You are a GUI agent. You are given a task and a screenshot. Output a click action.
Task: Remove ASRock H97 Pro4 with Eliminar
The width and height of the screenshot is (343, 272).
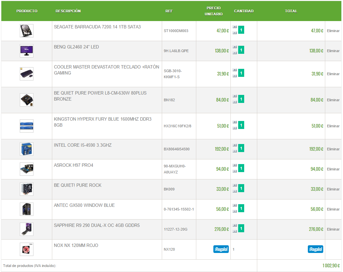coord(333,169)
